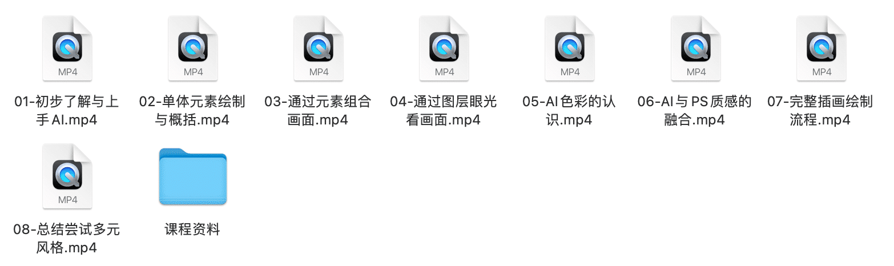This screenshot has height=266, width=894.
Task: Click the filename label 01-初步了解与上手AI.mp4
Action: [67, 111]
